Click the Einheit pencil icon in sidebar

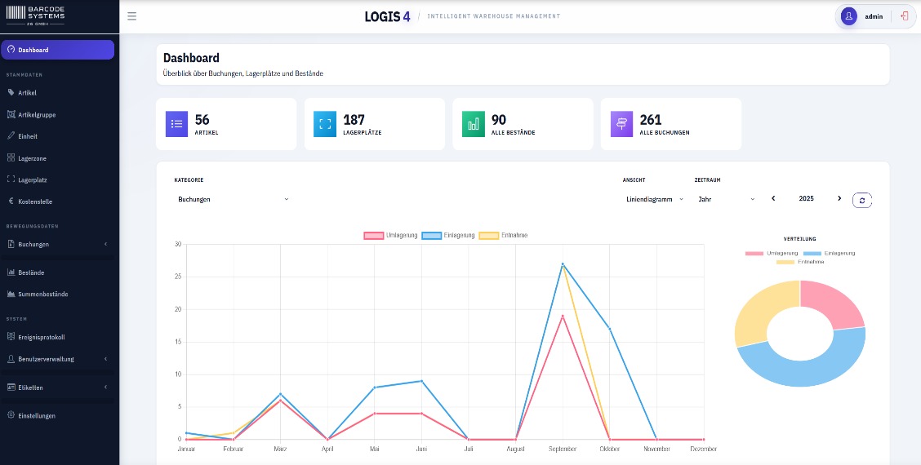coord(11,135)
